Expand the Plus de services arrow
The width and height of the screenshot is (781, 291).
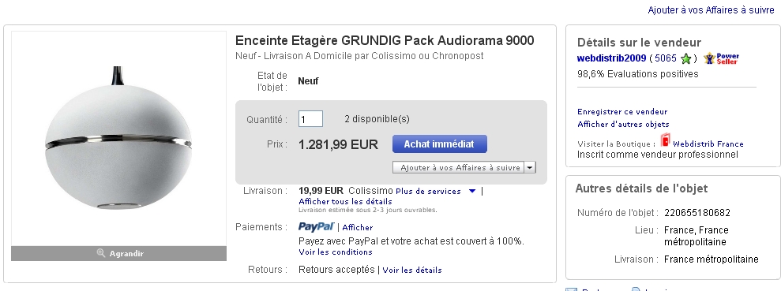pos(472,191)
